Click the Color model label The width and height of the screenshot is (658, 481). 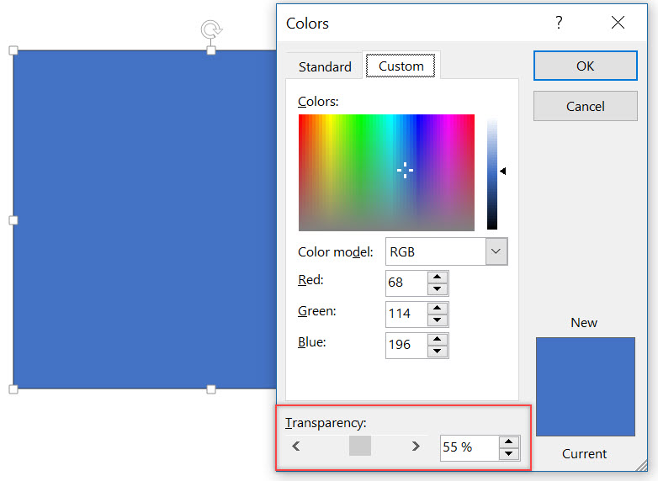tap(335, 252)
